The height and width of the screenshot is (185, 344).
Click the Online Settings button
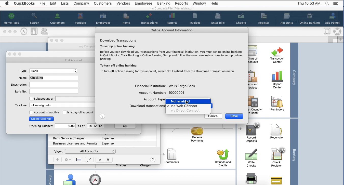coord(41,119)
